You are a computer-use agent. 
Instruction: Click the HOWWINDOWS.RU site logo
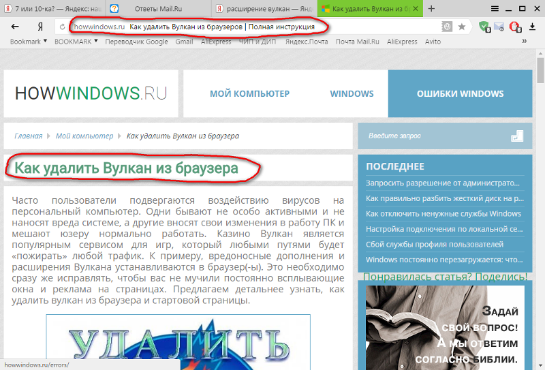(91, 93)
